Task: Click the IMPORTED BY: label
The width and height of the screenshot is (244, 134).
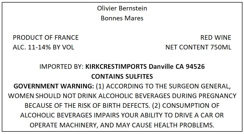Action: (x=62, y=67)
